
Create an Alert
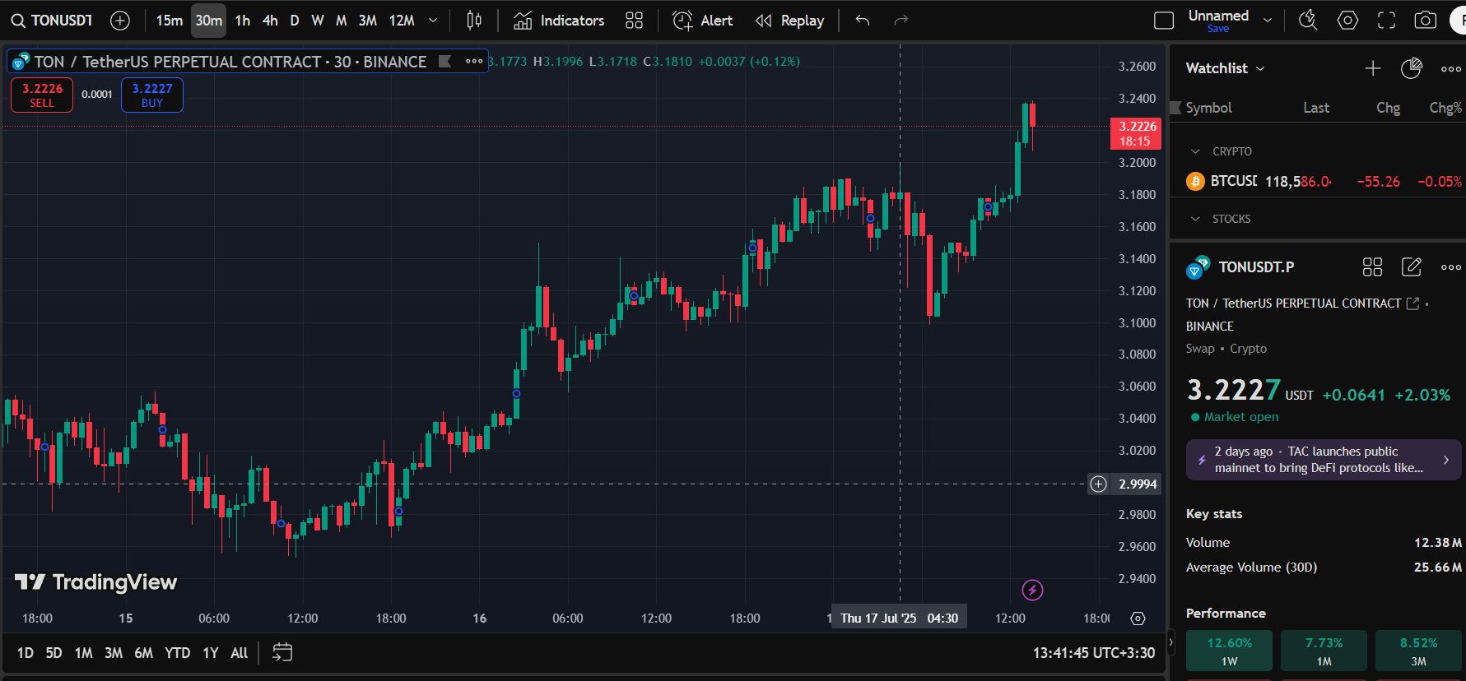(702, 21)
